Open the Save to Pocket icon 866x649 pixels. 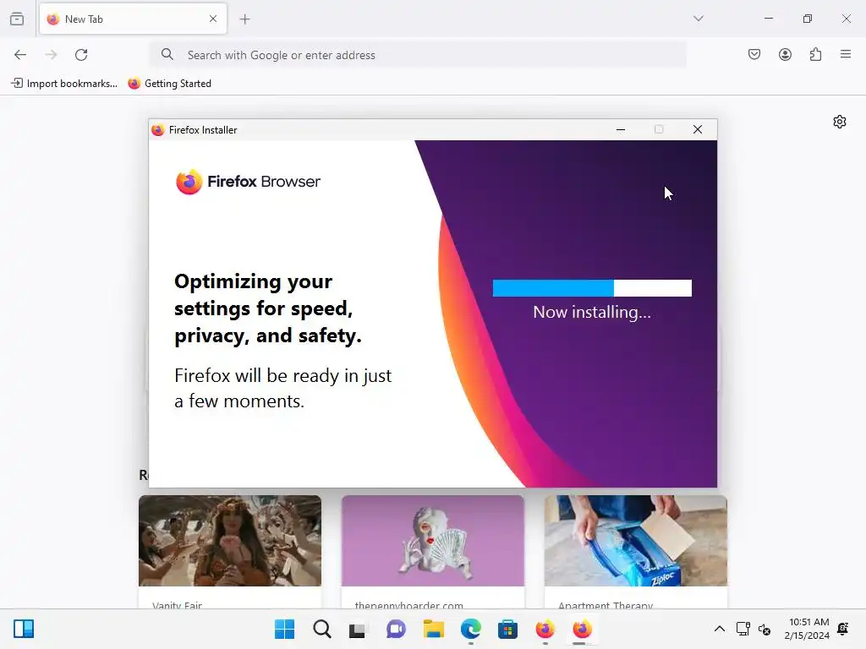[x=754, y=54]
